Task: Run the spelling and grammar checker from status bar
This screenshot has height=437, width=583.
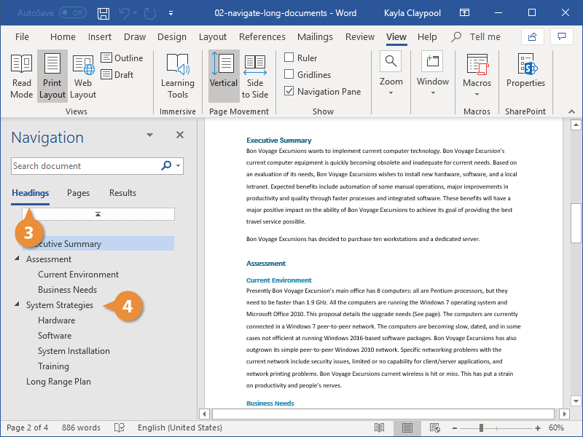Action: click(119, 428)
